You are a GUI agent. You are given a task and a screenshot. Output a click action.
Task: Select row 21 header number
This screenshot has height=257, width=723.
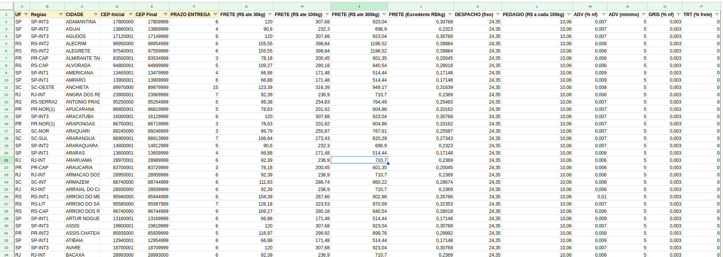(x=7, y=160)
